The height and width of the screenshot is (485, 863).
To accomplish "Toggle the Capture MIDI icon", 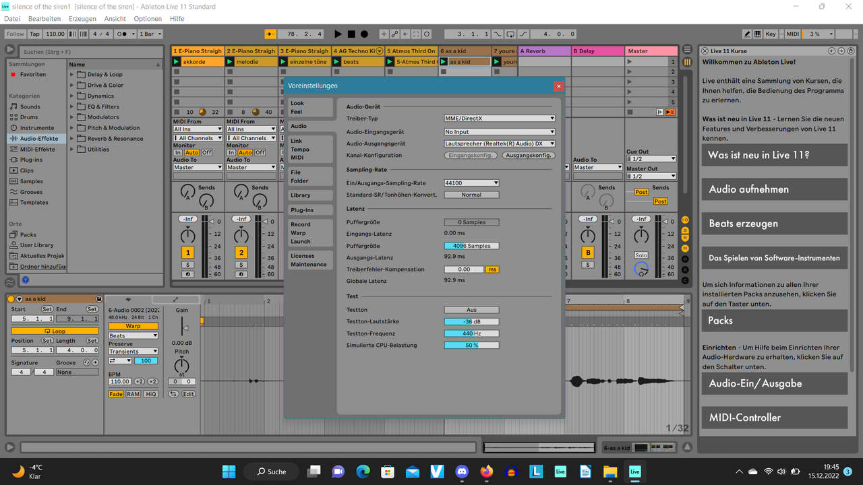I will [x=416, y=34].
